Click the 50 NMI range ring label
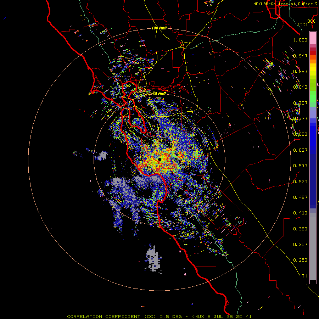The height and width of the screenshot is (319, 319). pyautogui.click(x=159, y=94)
